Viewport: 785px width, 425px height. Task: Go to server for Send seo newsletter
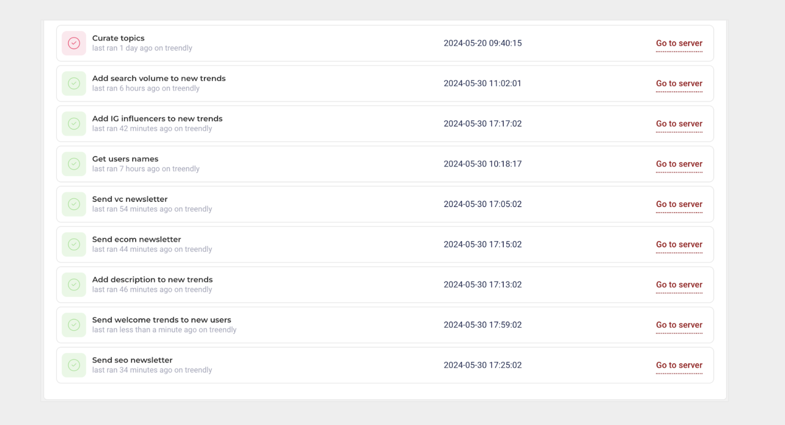679,365
